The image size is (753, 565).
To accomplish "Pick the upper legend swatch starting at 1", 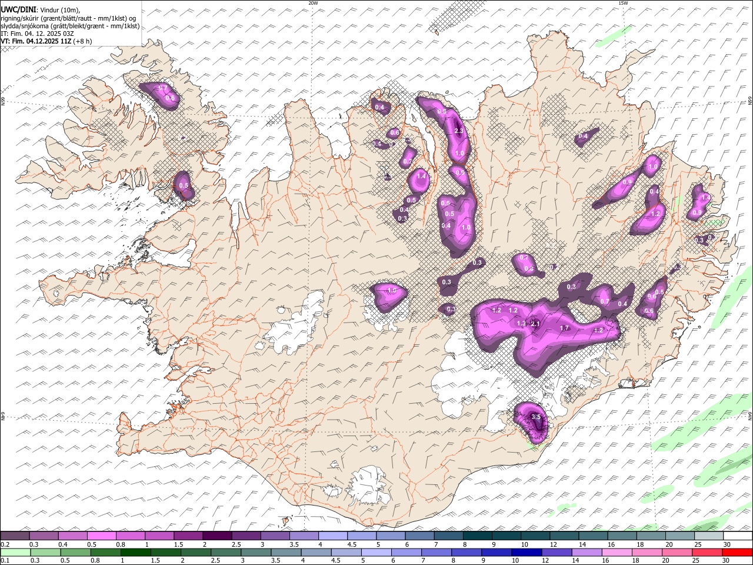I will click(159, 536).
